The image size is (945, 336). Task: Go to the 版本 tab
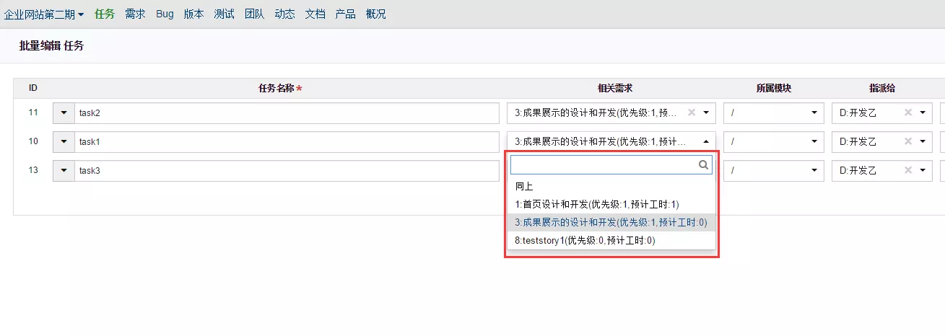(x=193, y=14)
